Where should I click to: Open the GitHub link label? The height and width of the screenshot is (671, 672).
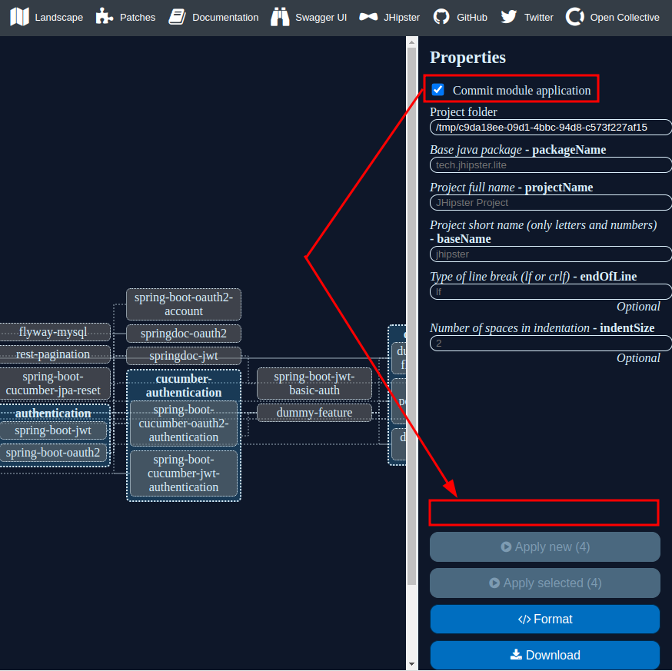pyautogui.click(x=472, y=18)
